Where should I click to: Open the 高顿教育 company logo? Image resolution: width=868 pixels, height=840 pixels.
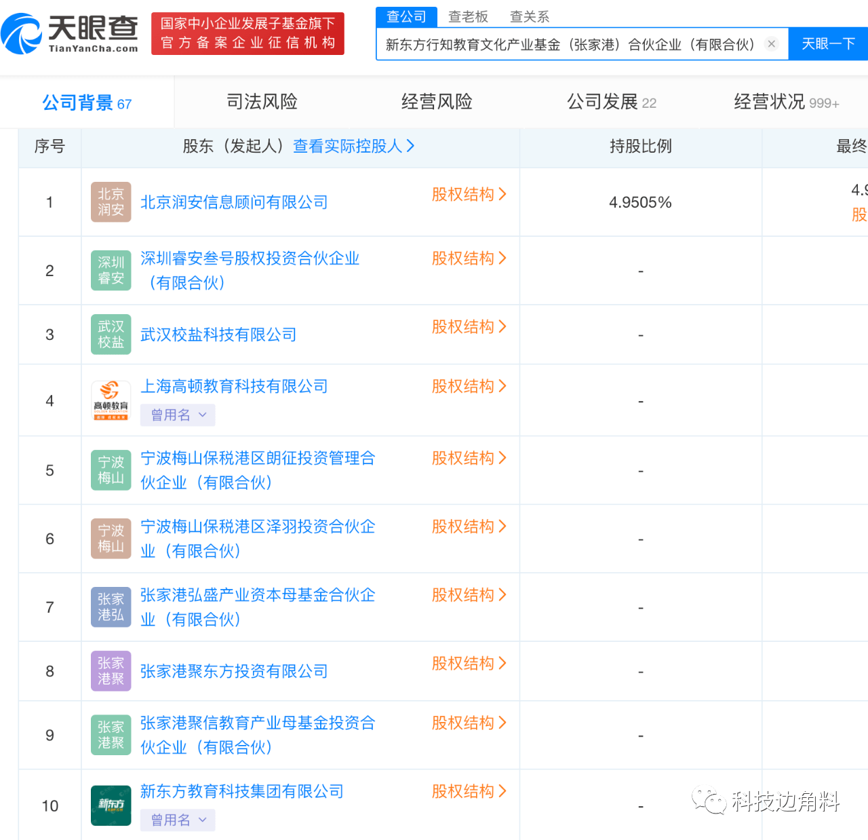point(111,401)
